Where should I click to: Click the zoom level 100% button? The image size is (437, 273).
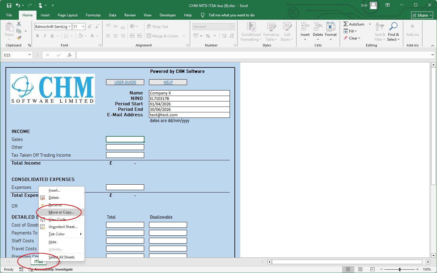(427, 269)
